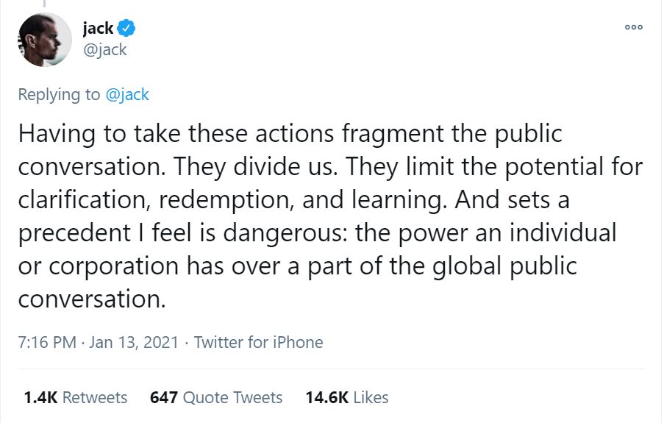
Task: View the 14.6K Likes list
Action: 347,397
